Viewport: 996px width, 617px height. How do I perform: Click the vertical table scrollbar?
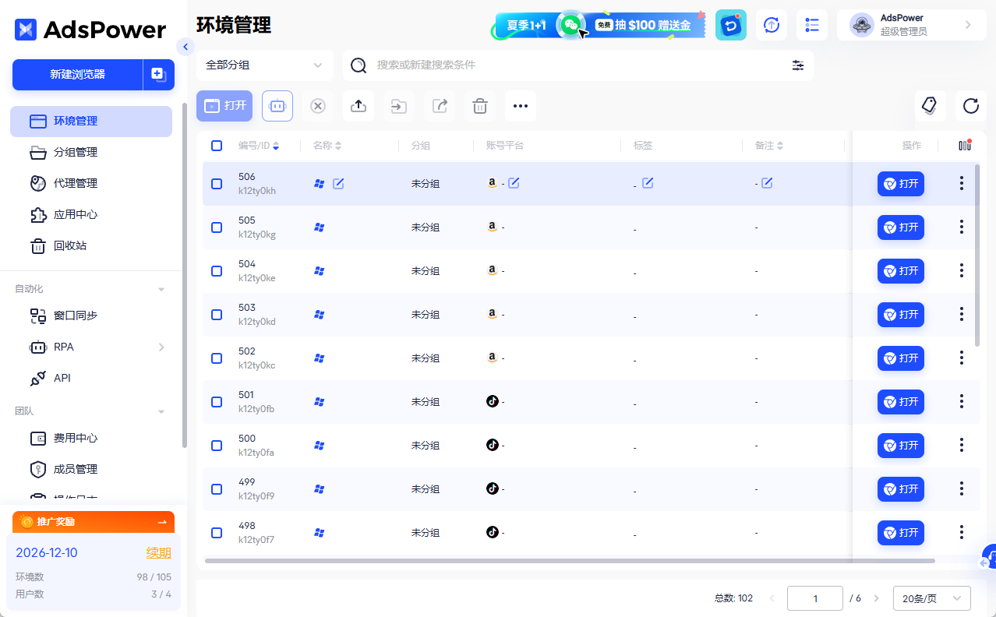click(x=978, y=256)
